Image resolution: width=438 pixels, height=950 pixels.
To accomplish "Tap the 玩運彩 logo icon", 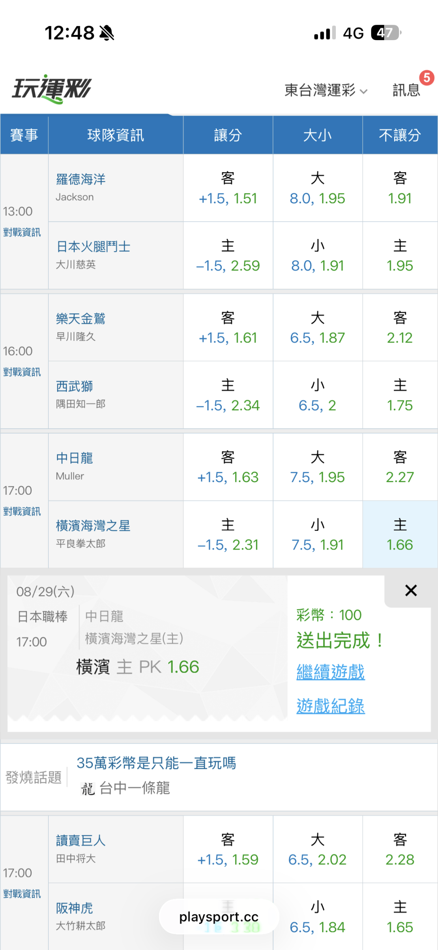I will (x=52, y=89).
